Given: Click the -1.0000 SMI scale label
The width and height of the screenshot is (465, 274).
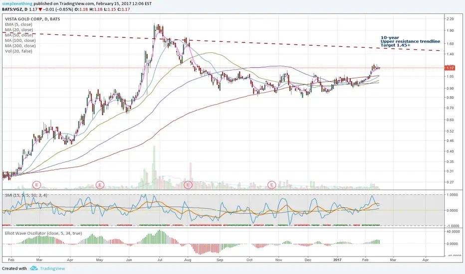Looking at the screenshot, I should 452,226.
